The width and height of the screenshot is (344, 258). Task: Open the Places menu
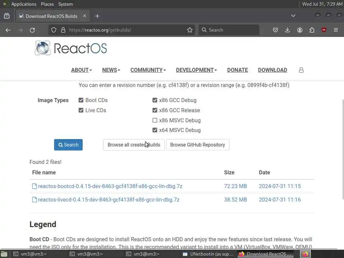click(47, 4)
